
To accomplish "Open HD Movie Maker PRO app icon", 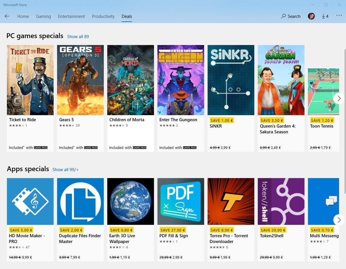I will 30,201.
